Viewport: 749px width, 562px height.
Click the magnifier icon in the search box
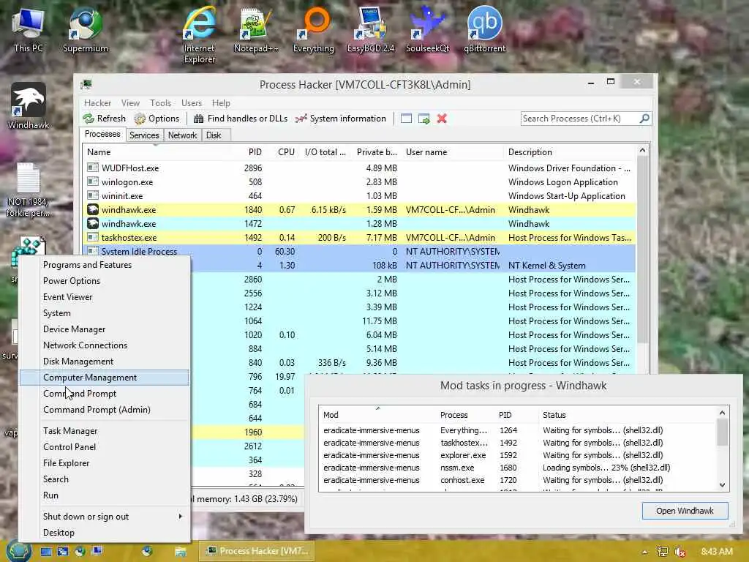644,118
